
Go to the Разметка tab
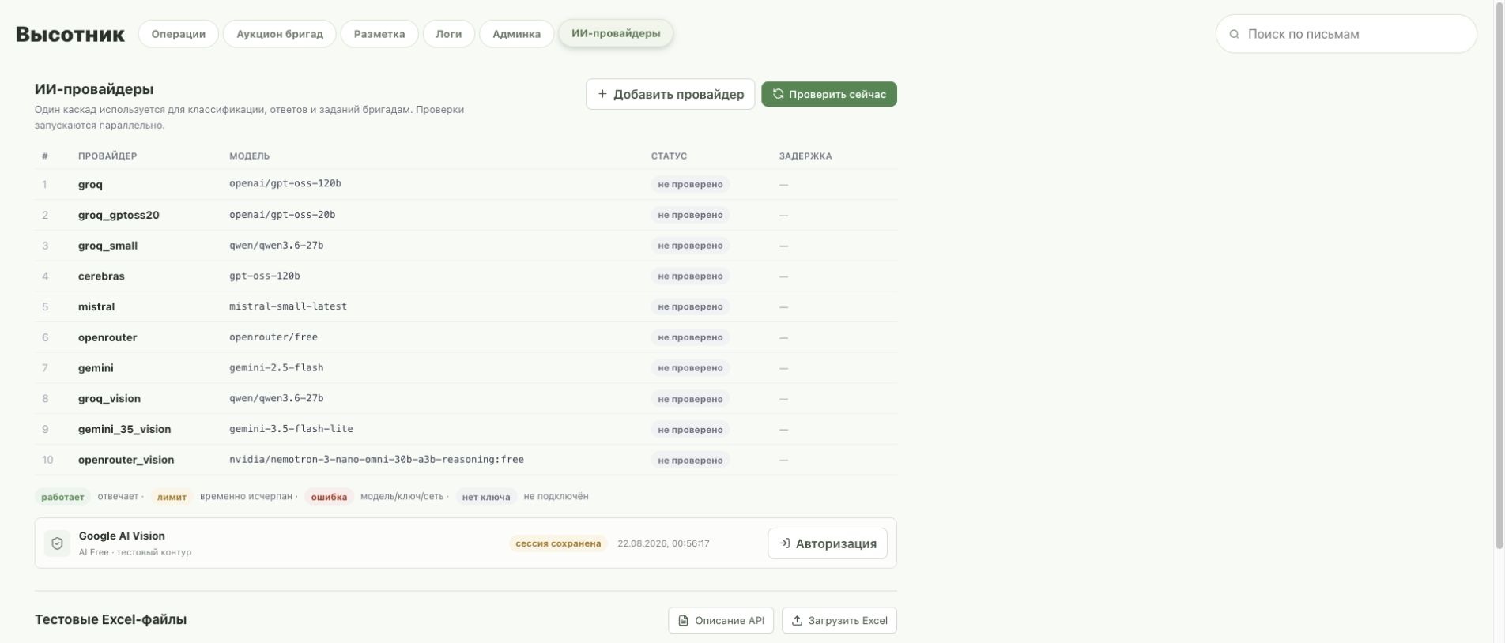[379, 34]
